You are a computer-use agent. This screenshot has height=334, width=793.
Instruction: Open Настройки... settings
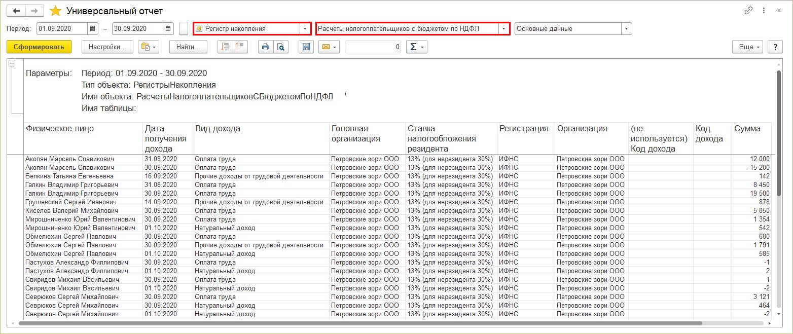point(107,47)
